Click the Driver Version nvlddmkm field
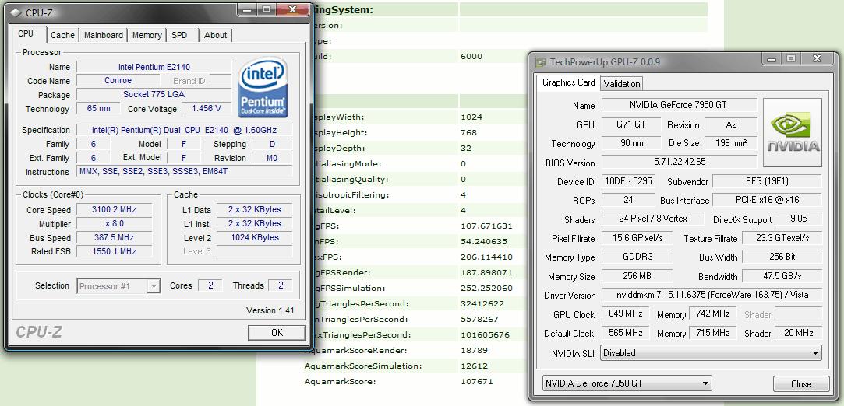This screenshot has width=844, height=406. click(712, 295)
